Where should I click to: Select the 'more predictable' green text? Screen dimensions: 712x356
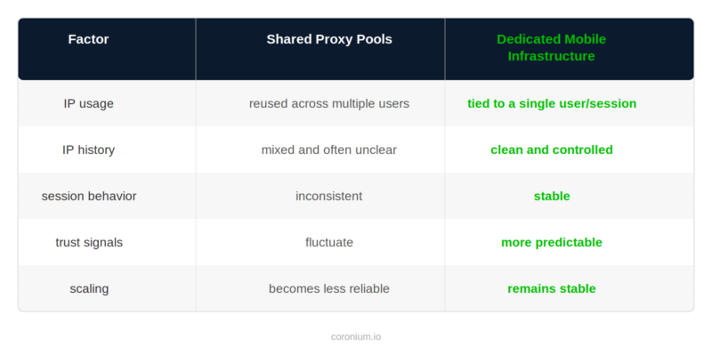coord(552,242)
